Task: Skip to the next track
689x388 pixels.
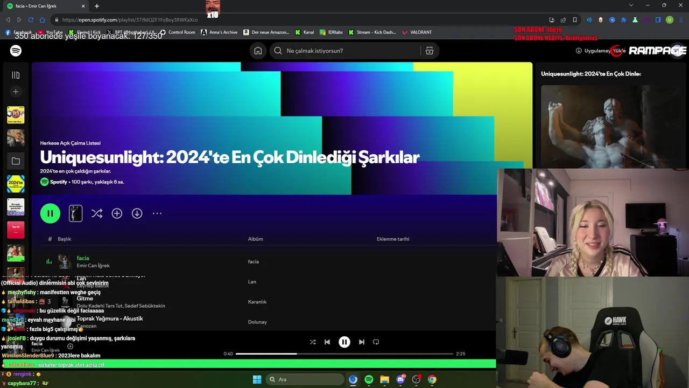Action: pyautogui.click(x=362, y=342)
